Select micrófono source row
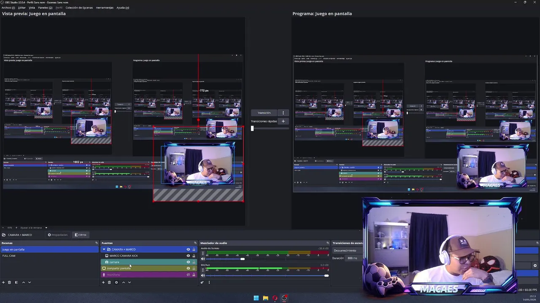The width and height of the screenshot is (540, 303). point(149,275)
